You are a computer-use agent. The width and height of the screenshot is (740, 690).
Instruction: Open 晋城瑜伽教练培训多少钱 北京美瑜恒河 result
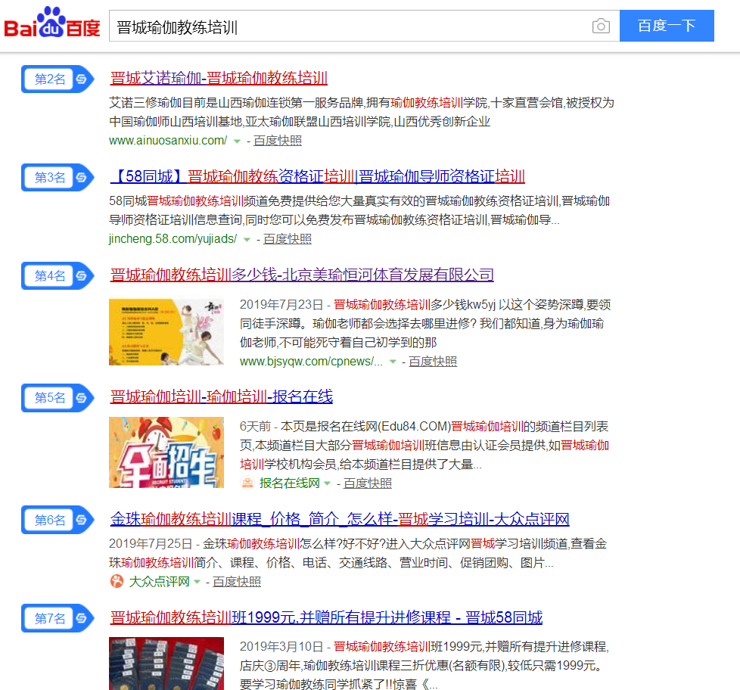tap(302, 275)
